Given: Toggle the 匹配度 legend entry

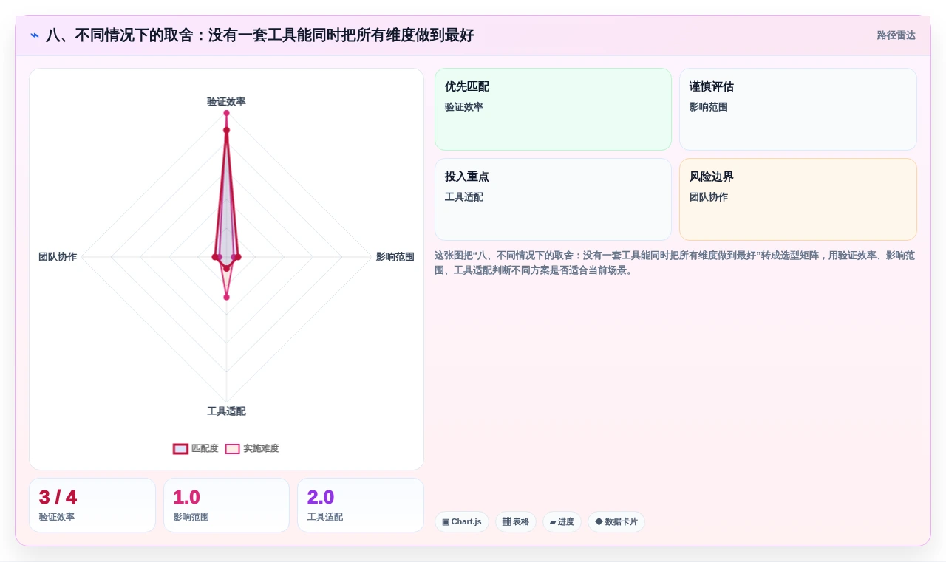Looking at the screenshot, I should [x=196, y=448].
